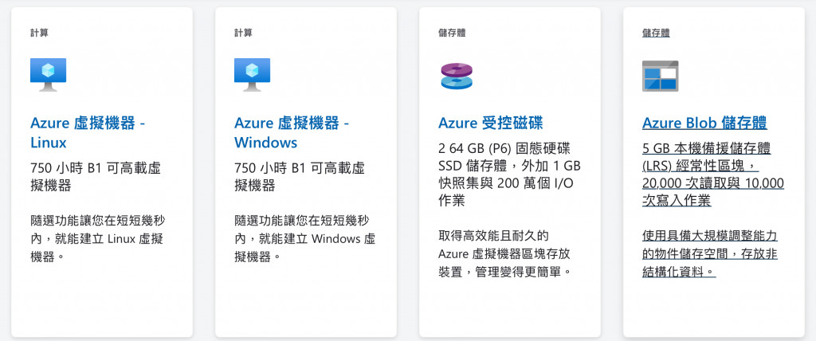Open the Azure 受控磁碟 title link
The width and height of the screenshot is (816, 341).
point(491,123)
